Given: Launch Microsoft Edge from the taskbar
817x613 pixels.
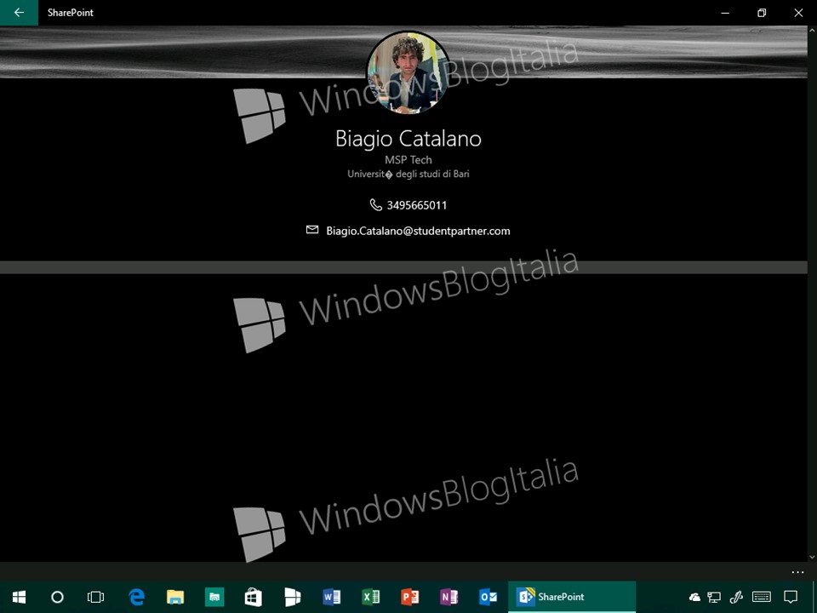Looking at the screenshot, I should coord(136,597).
